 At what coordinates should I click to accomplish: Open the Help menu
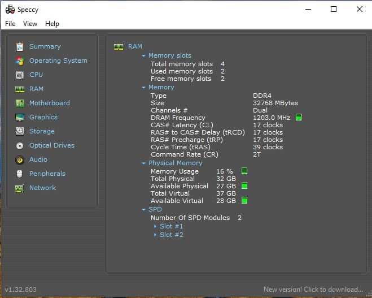[52, 24]
